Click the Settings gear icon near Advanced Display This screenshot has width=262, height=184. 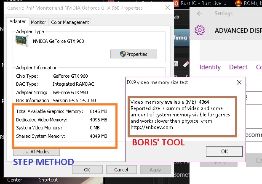(x=200, y=30)
